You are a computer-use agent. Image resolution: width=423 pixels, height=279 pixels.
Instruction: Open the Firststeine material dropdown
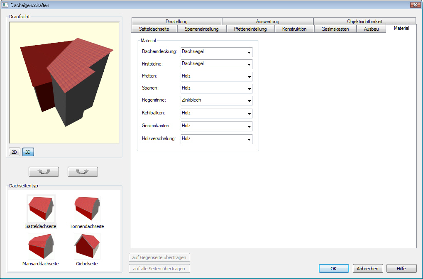tap(217, 64)
